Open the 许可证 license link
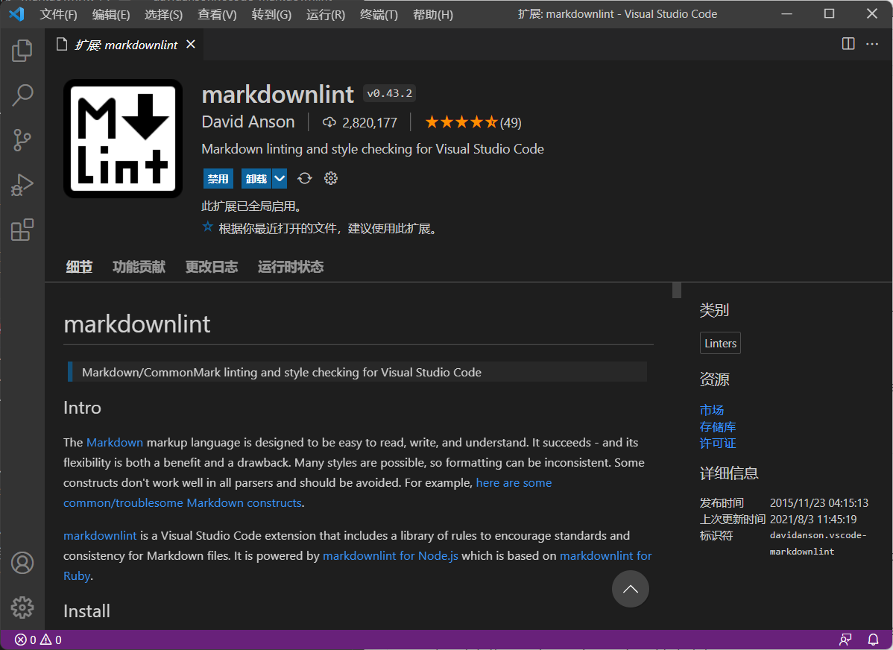This screenshot has height=650, width=893. pos(718,444)
